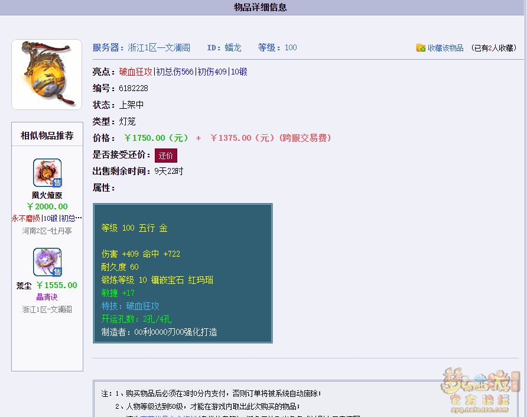The image size is (527, 417).
Task: Click the ¥2000.00 price of 凰火燎原
Action: click(47, 206)
